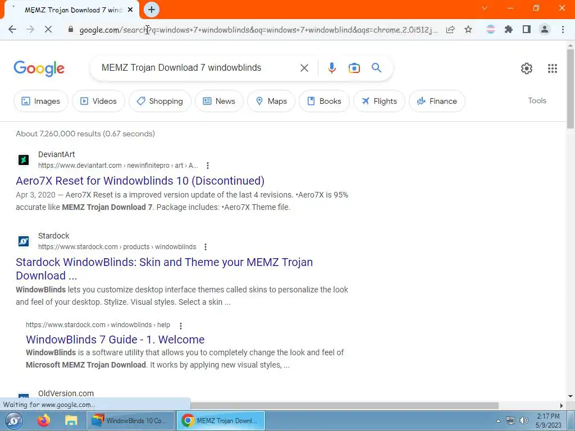Show hidden system tray icons
Image resolution: width=575 pixels, height=431 pixels.
click(x=498, y=421)
